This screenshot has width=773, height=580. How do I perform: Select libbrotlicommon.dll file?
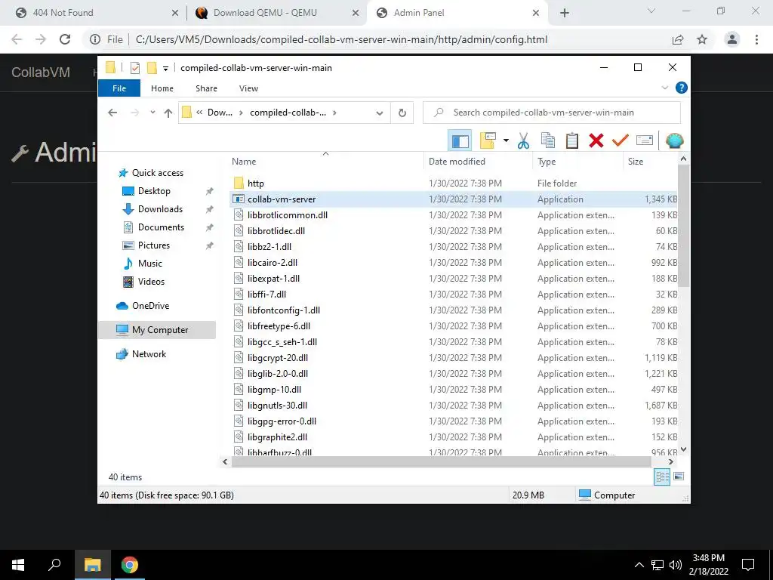tap(288, 215)
